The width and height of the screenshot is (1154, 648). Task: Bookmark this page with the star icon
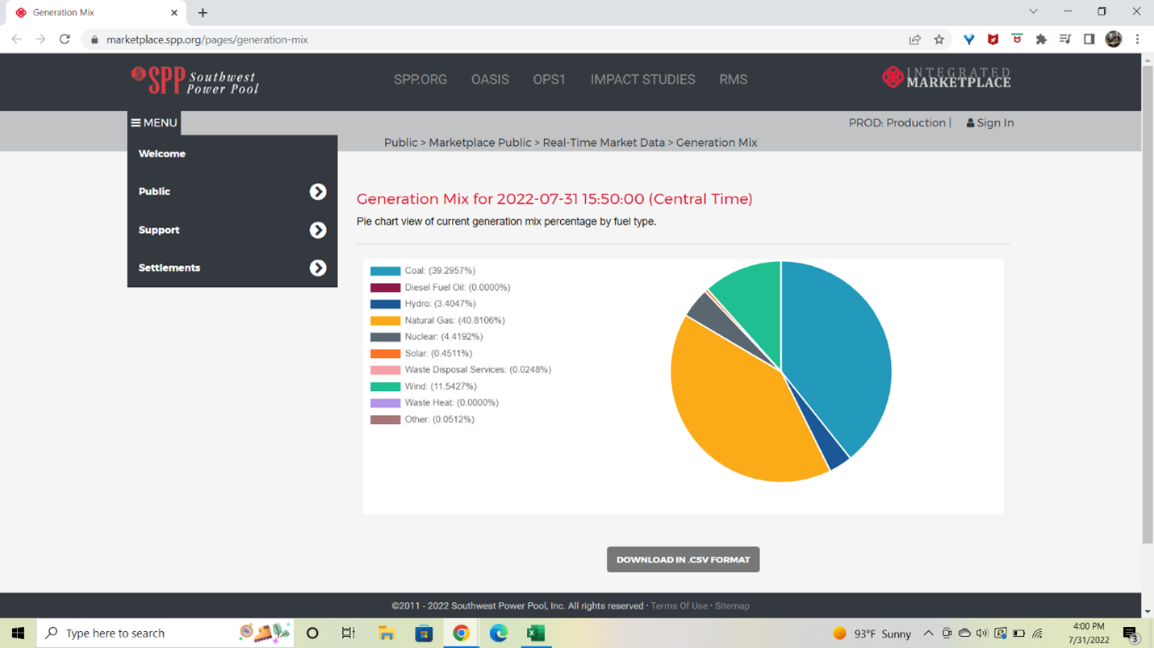click(x=939, y=39)
